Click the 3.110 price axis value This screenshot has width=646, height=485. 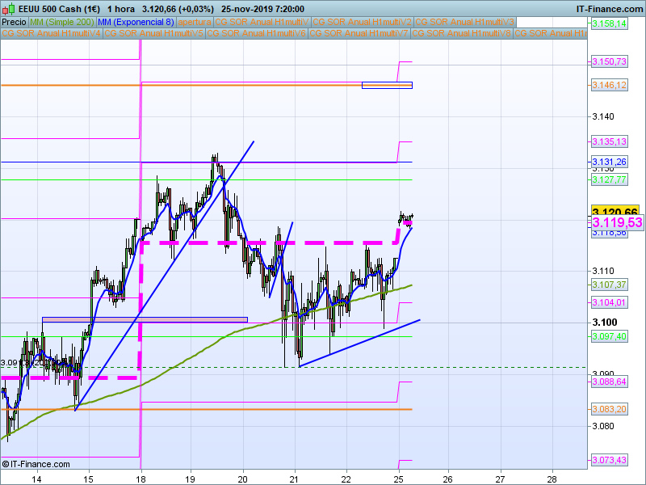(x=602, y=271)
